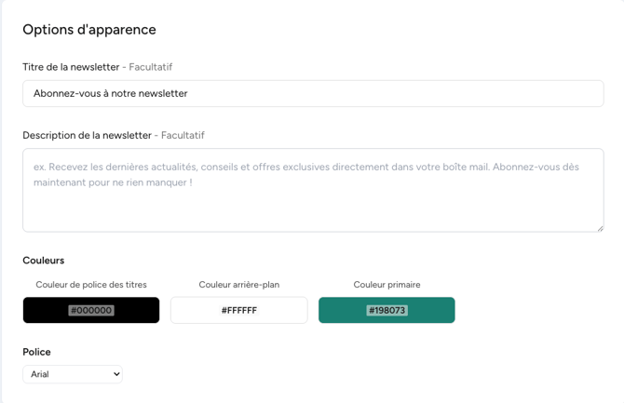Click the chevron arrow of the font select
624x403 pixels.
coord(116,374)
